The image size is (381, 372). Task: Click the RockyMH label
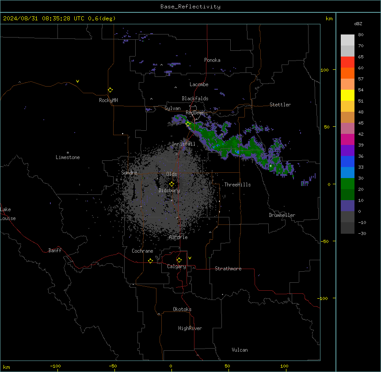pyautogui.click(x=108, y=100)
